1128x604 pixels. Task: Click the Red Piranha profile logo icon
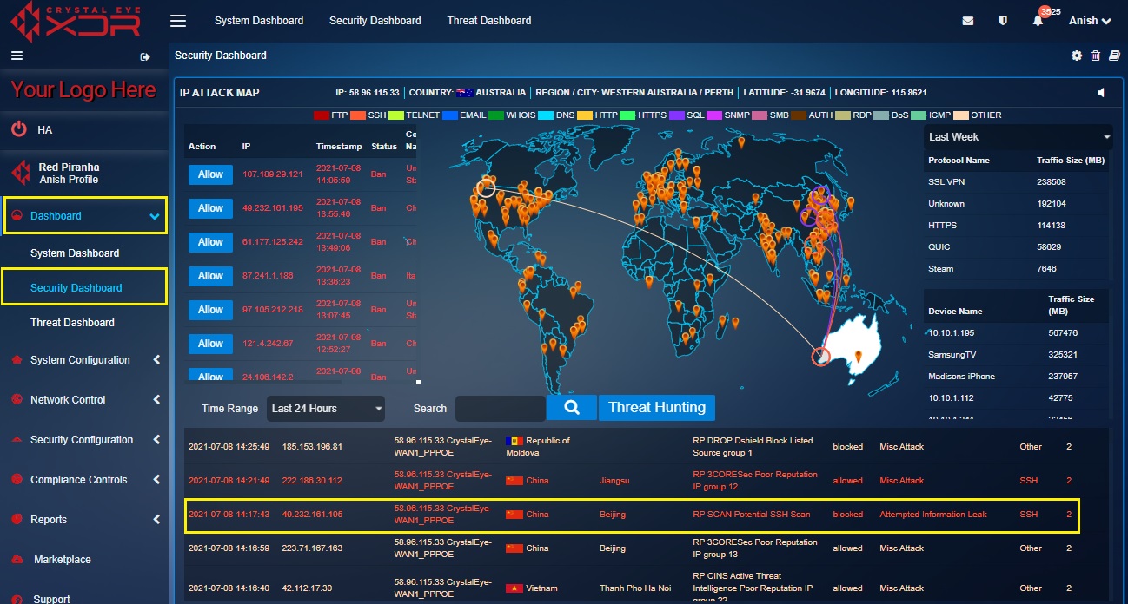point(19,173)
